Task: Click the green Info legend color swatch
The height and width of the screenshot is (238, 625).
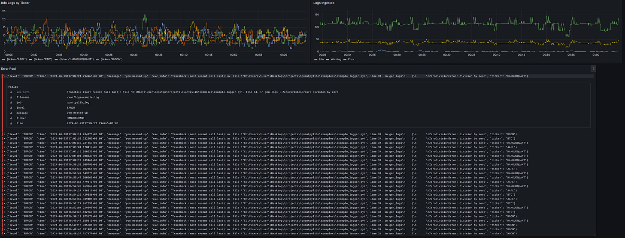Action: coord(316,59)
